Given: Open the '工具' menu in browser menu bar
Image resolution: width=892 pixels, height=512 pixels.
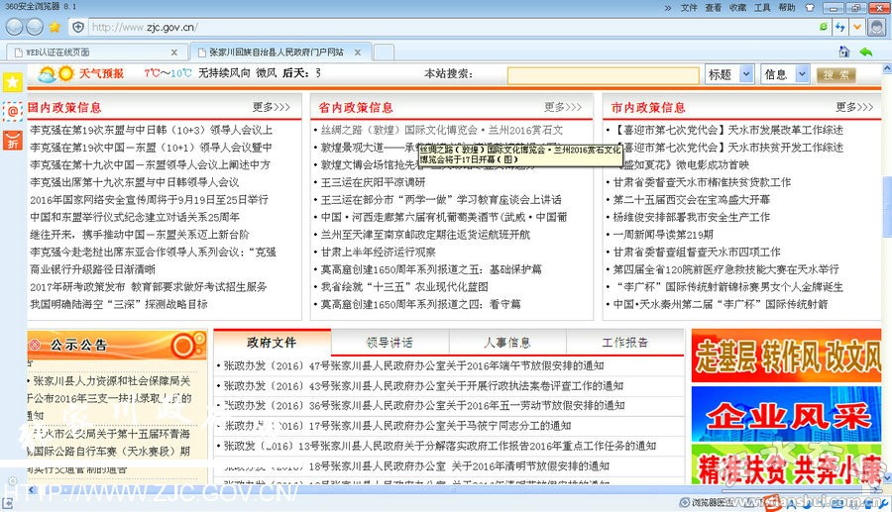Looking at the screenshot, I should (762, 7).
